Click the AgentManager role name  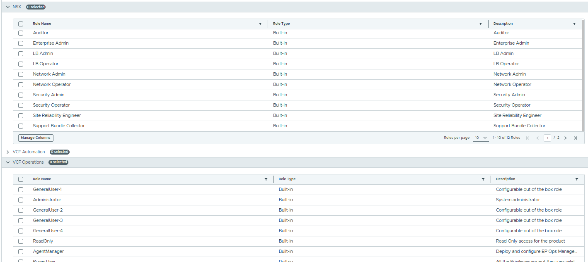[x=48, y=252]
